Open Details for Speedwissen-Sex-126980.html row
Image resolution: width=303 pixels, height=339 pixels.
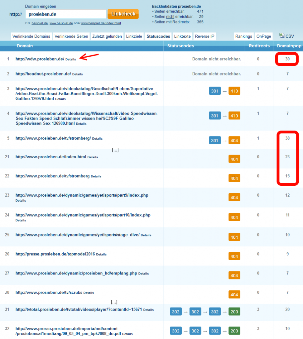[x=81, y=124]
